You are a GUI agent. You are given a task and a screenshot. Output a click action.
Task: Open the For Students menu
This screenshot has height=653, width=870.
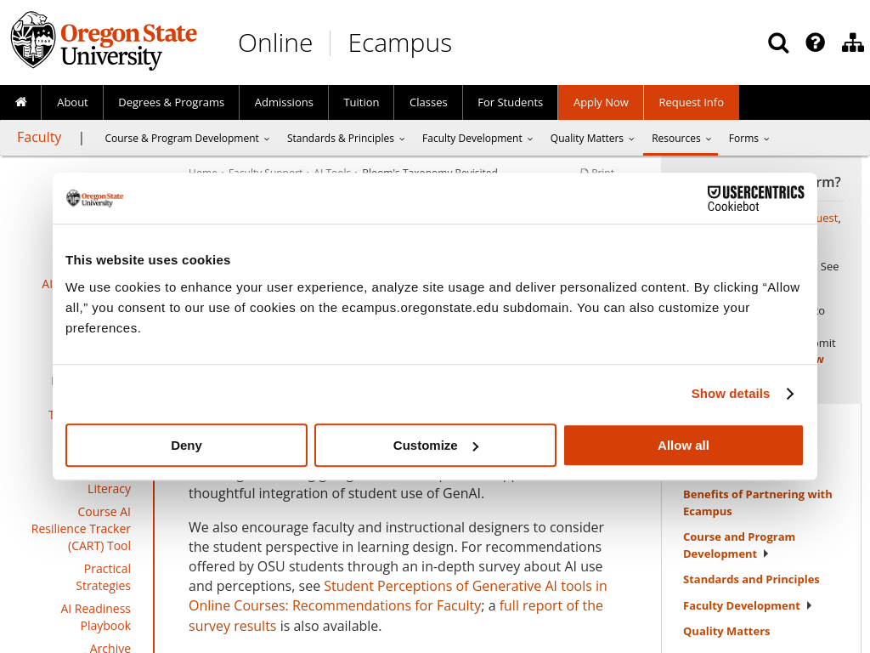click(x=510, y=103)
